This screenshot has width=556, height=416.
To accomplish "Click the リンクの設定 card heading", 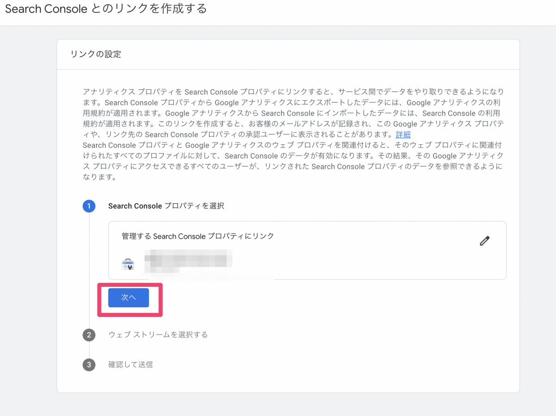I will pyautogui.click(x=96, y=54).
